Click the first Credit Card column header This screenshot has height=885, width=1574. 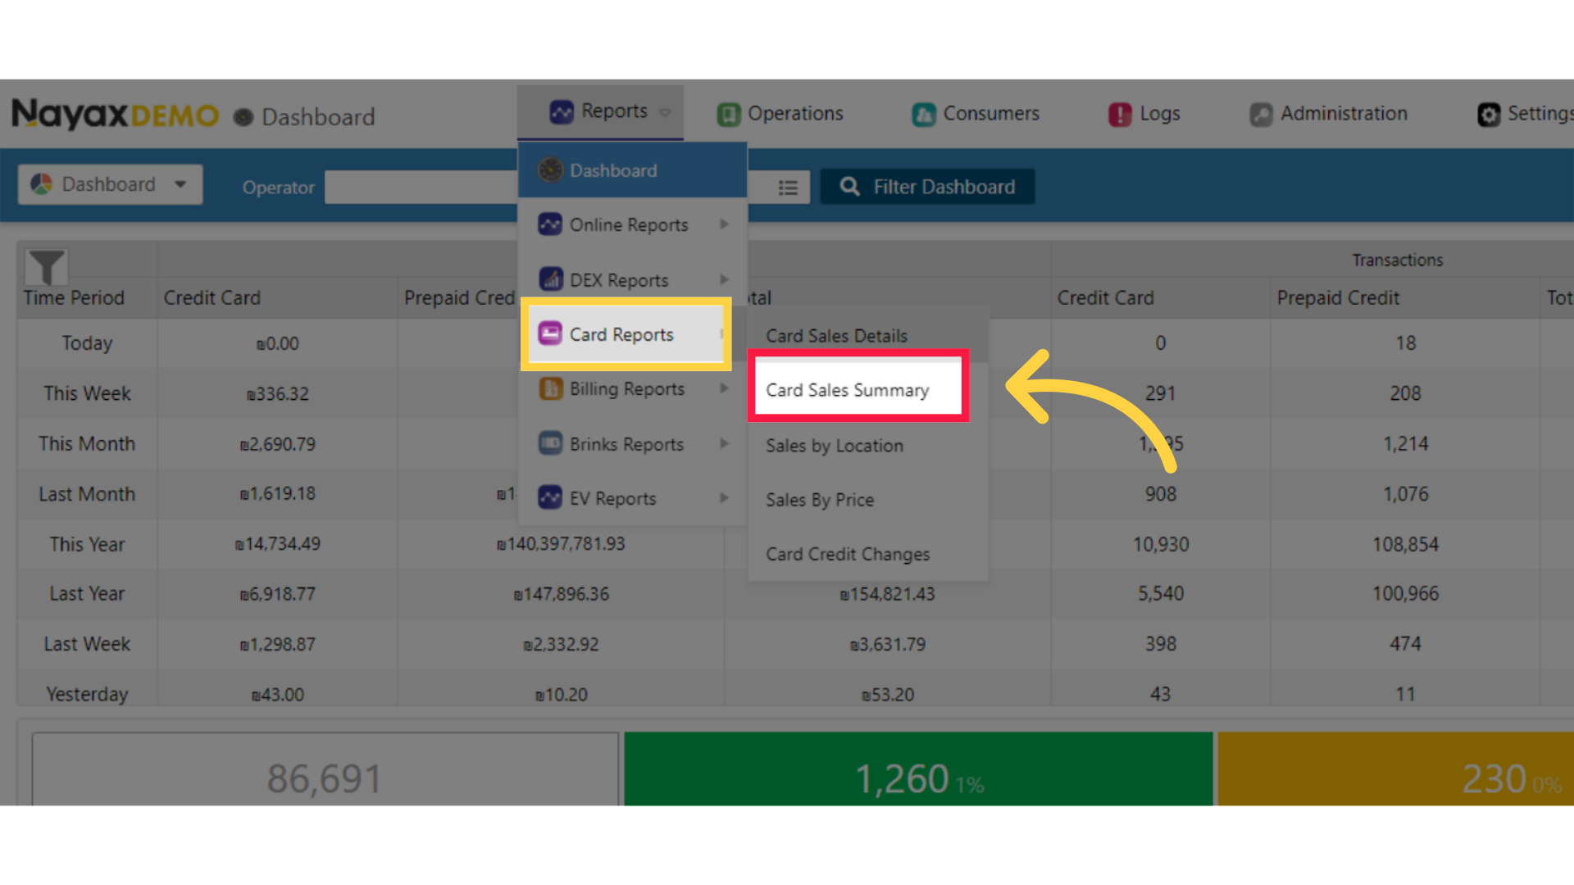pyautogui.click(x=212, y=297)
